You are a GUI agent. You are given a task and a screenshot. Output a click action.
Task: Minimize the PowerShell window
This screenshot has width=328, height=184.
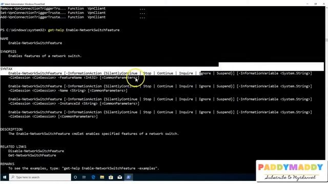point(307,4)
